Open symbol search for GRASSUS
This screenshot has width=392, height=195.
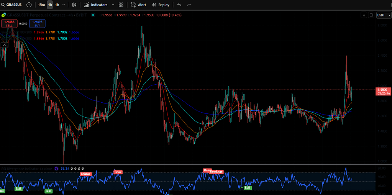point(11,5)
